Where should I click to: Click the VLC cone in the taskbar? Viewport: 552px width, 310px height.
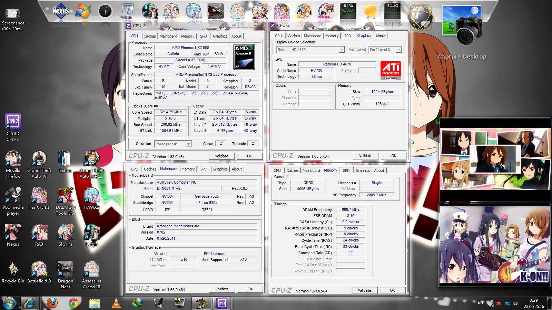(x=116, y=303)
